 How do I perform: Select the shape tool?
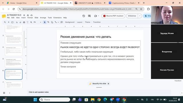52,22
